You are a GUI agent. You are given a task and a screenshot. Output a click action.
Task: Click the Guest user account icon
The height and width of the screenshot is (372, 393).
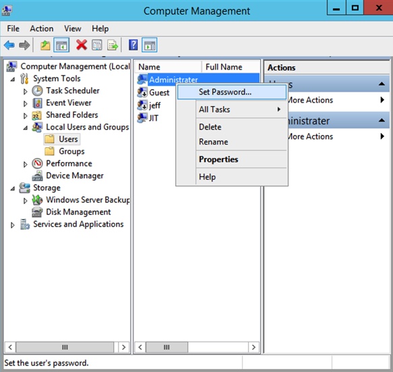pyautogui.click(x=142, y=92)
